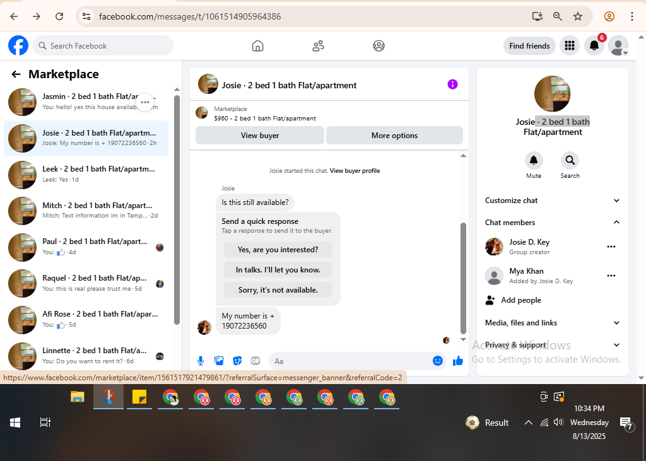This screenshot has height=461, width=646.
Task: Open the Raquel conversation
Action: tap(86, 283)
